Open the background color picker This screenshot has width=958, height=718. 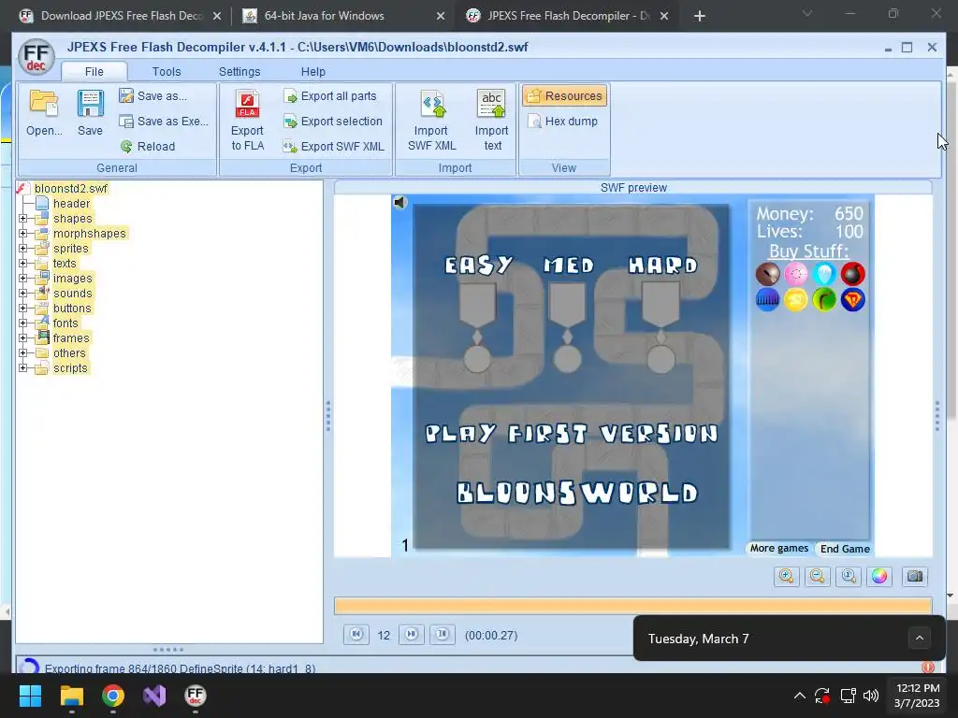[x=879, y=576]
